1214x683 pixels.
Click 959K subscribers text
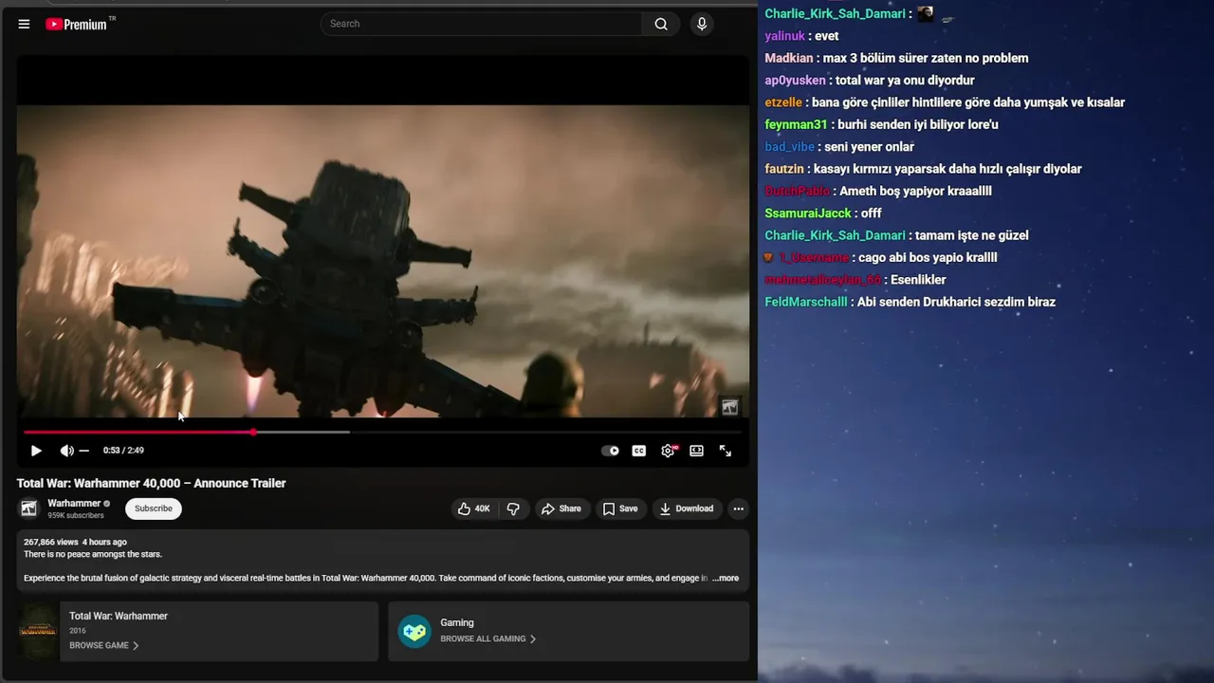click(76, 516)
